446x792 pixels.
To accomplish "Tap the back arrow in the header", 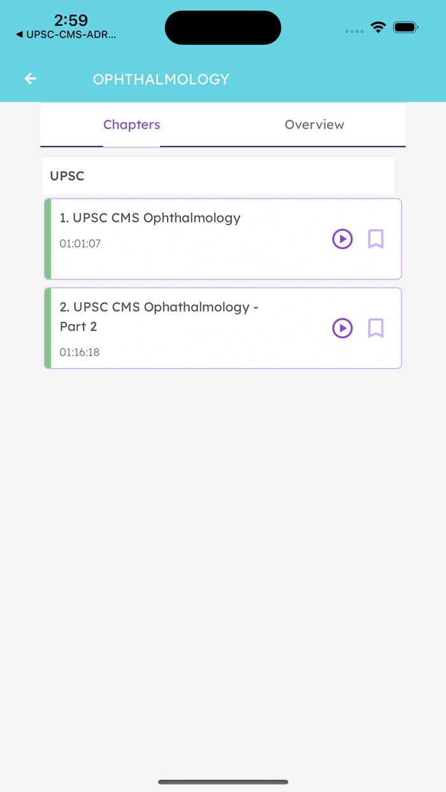I will [30, 78].
